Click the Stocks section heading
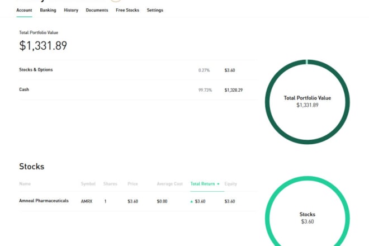The image size is (369, 246). [31, 167]
